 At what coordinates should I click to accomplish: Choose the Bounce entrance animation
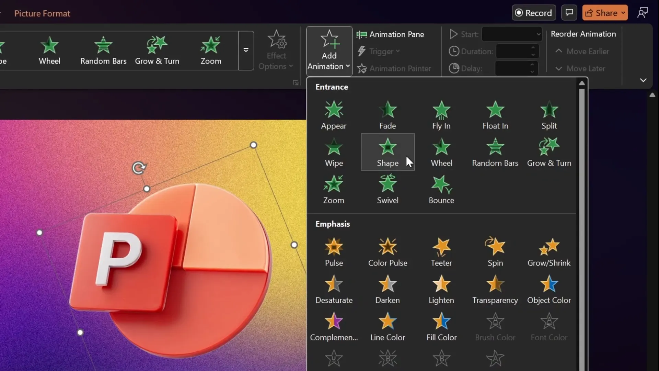441,189
